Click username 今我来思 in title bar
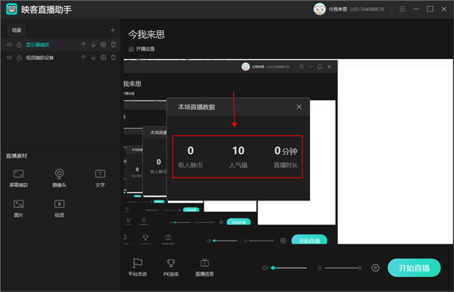This screenshot has width=454, height=292. point(337,9)
